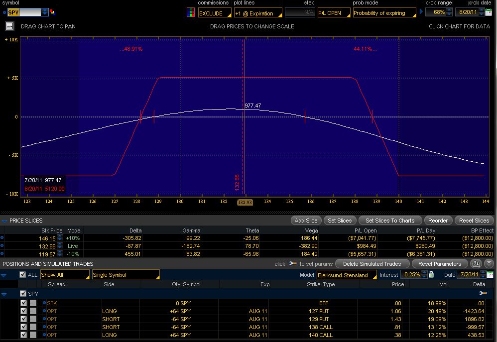Click the SPY symbol input field
The width and height of the screenshot is (497, 342).
(24, 12)
